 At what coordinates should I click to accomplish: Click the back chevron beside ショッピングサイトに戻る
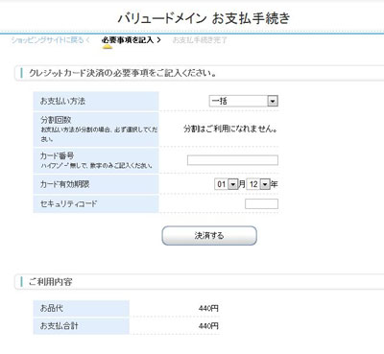[88, 40]
